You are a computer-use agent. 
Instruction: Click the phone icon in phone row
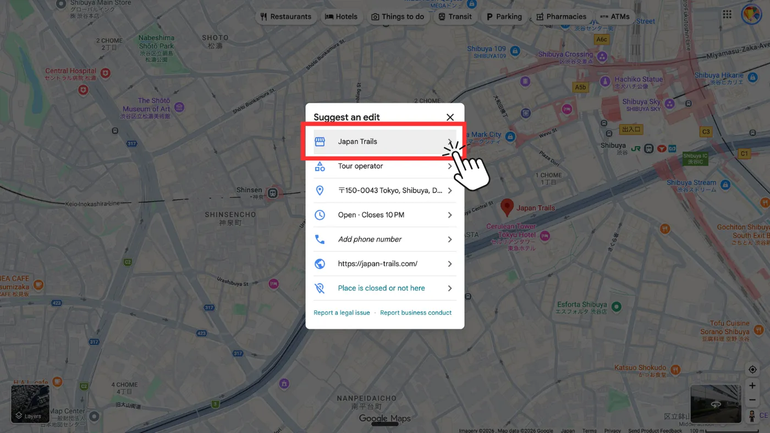320,239
